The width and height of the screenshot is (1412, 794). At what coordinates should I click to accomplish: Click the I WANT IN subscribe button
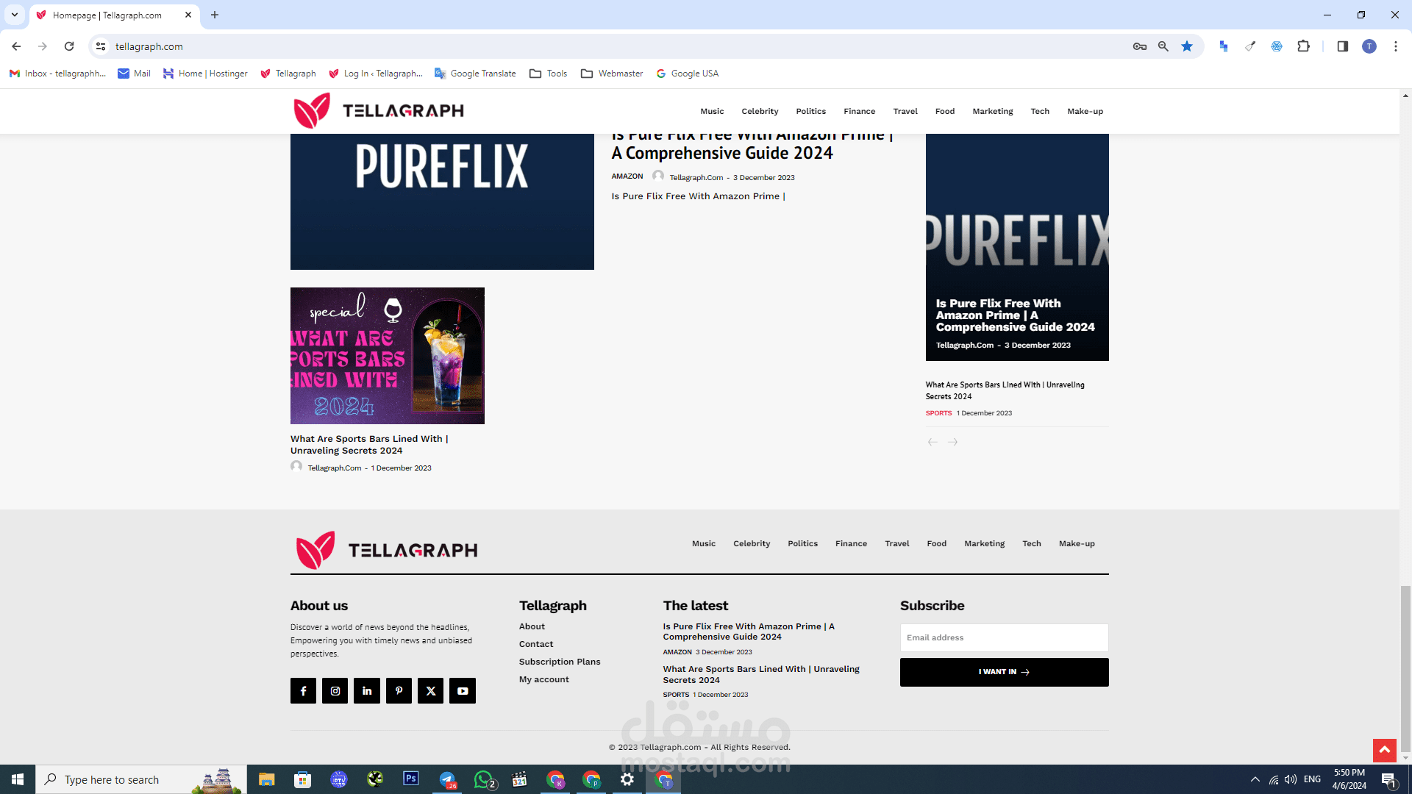click(x=1005, y=672)
